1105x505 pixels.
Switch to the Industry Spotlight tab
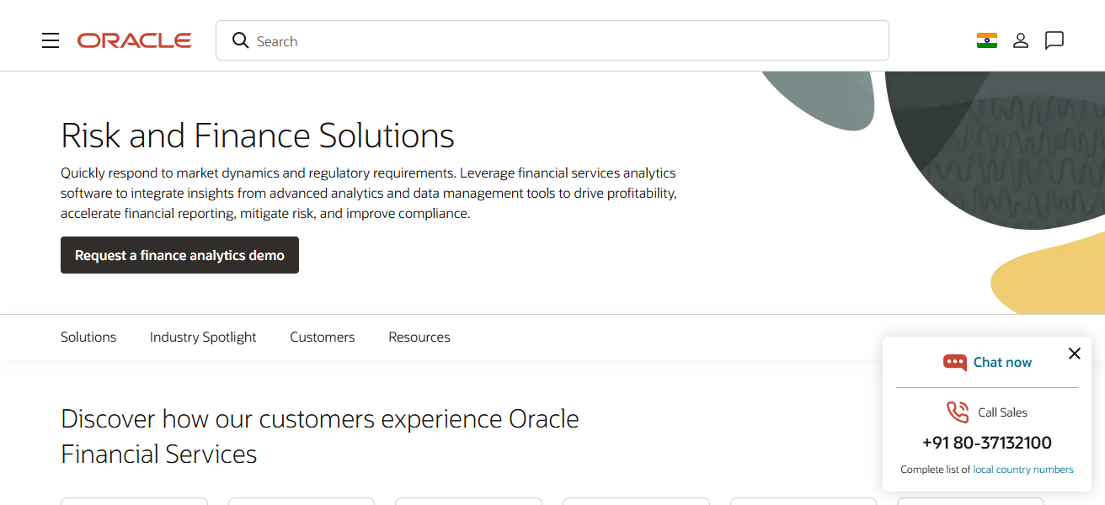click(x=202, y=337)
